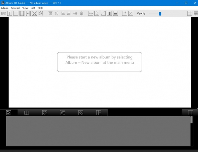198x152 pixels.
Task: Click the center-on-horizontal-line align icon
Action: (75, 13)
